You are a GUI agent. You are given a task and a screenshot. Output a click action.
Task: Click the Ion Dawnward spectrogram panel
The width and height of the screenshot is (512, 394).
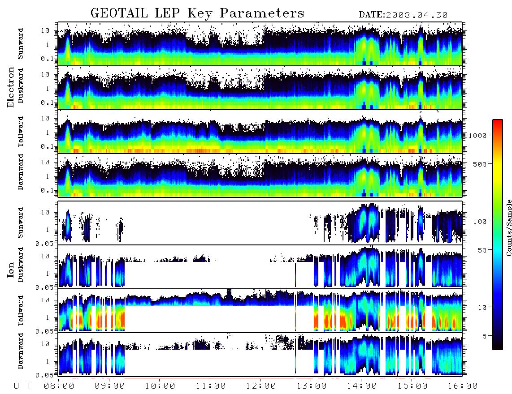coord(260,355)
